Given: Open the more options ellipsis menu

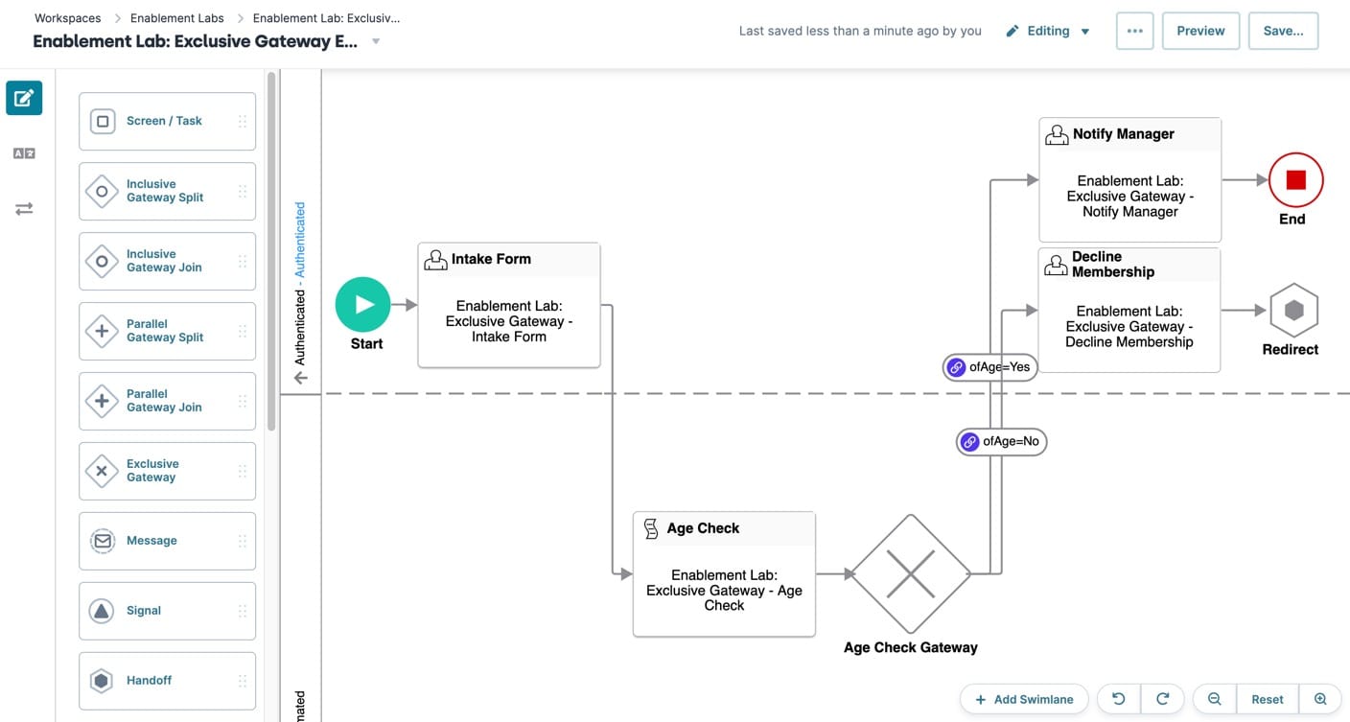Looking at the screenshot, I should click(x=1135, y=31).
